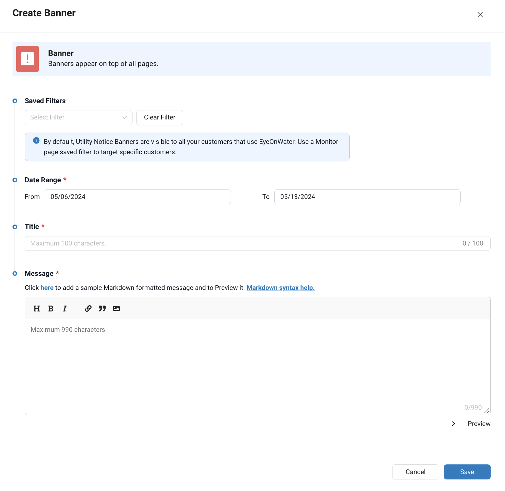Insert an image via the toolbar icon
The width and height of the screenshot is (505, 491).
[116, 309]
